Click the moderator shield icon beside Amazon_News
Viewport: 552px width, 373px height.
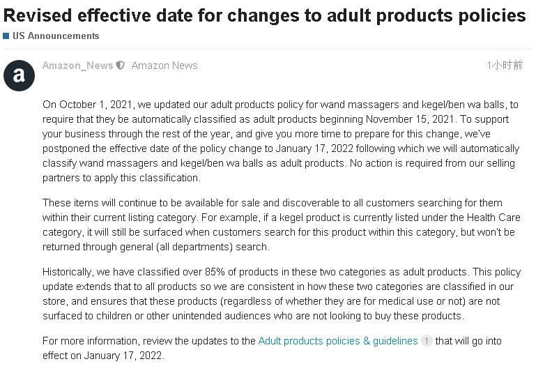pyautogui.click(x=121, y=65)
